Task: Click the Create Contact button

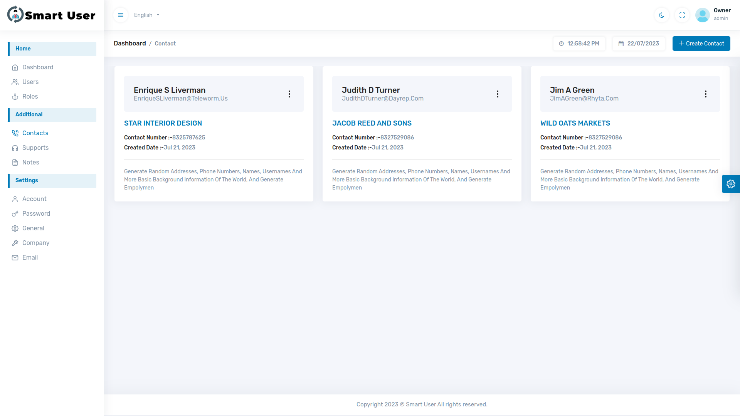Action: [701, 44]
